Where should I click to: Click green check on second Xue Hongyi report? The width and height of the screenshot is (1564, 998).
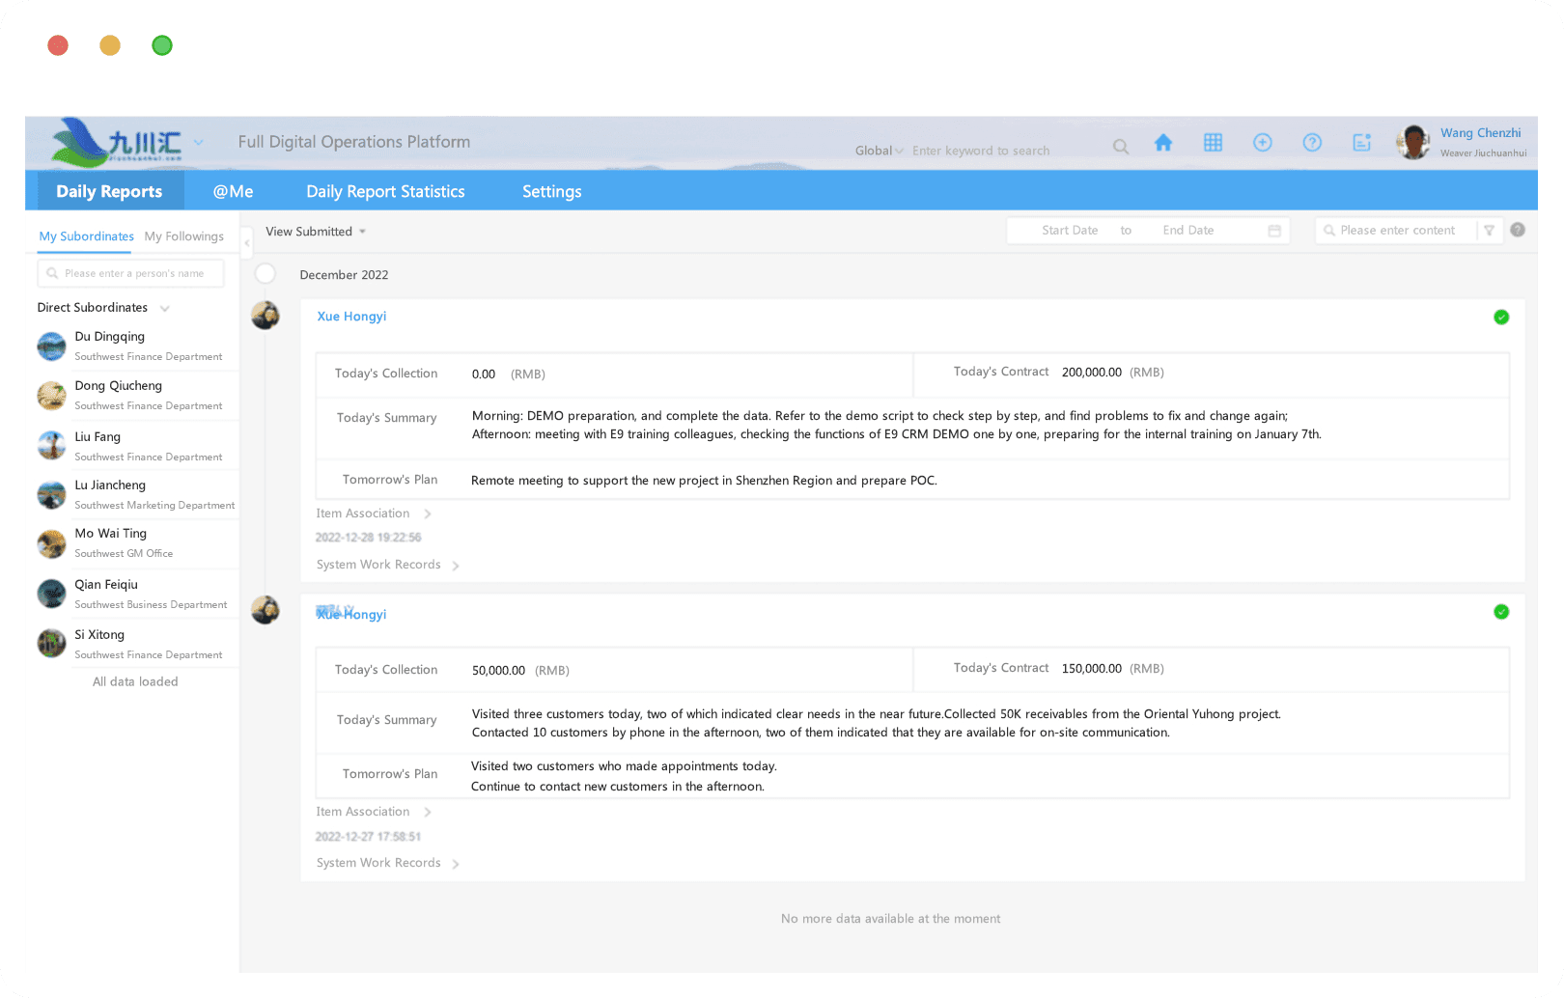[x=1501, y=612]
